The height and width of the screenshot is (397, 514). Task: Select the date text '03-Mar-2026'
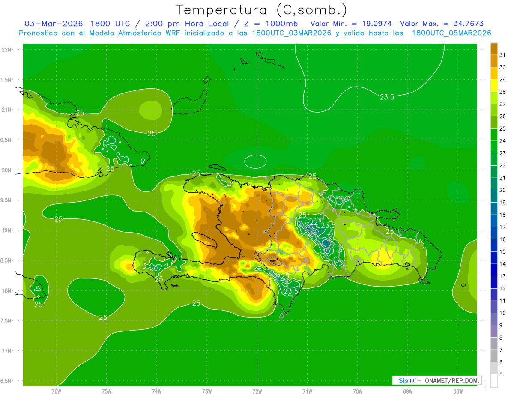point(54,24)
